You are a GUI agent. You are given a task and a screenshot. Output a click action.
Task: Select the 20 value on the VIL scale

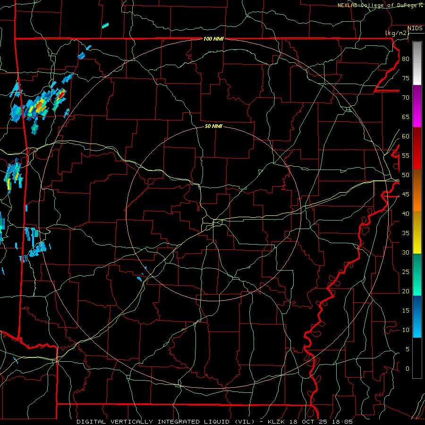click(406, 291)
